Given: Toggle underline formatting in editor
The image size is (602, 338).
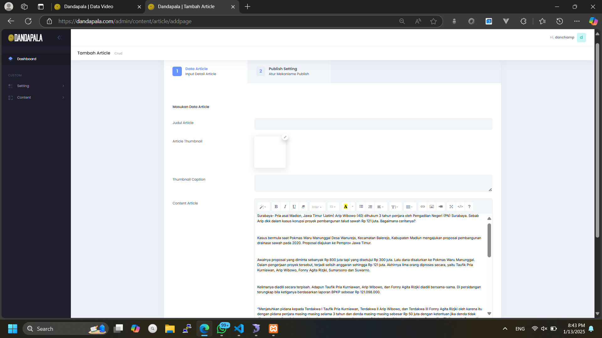Looking at the screenshot, I should [x=294, y=207].
